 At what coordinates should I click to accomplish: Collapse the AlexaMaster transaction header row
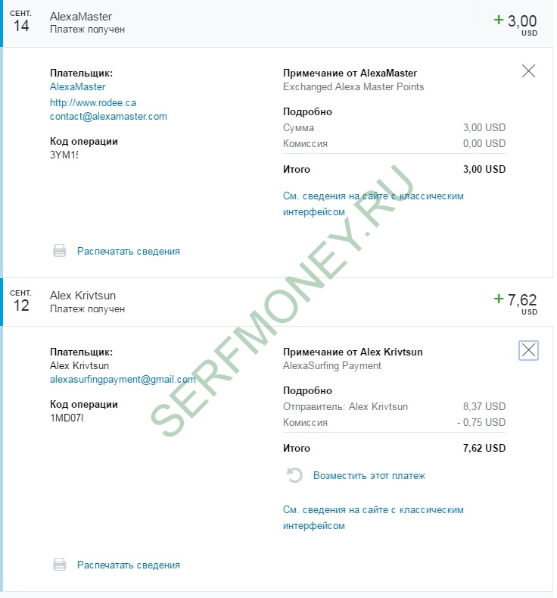(265, 23)
